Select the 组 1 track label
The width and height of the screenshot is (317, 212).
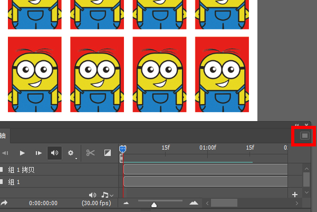tap(14, 182)
